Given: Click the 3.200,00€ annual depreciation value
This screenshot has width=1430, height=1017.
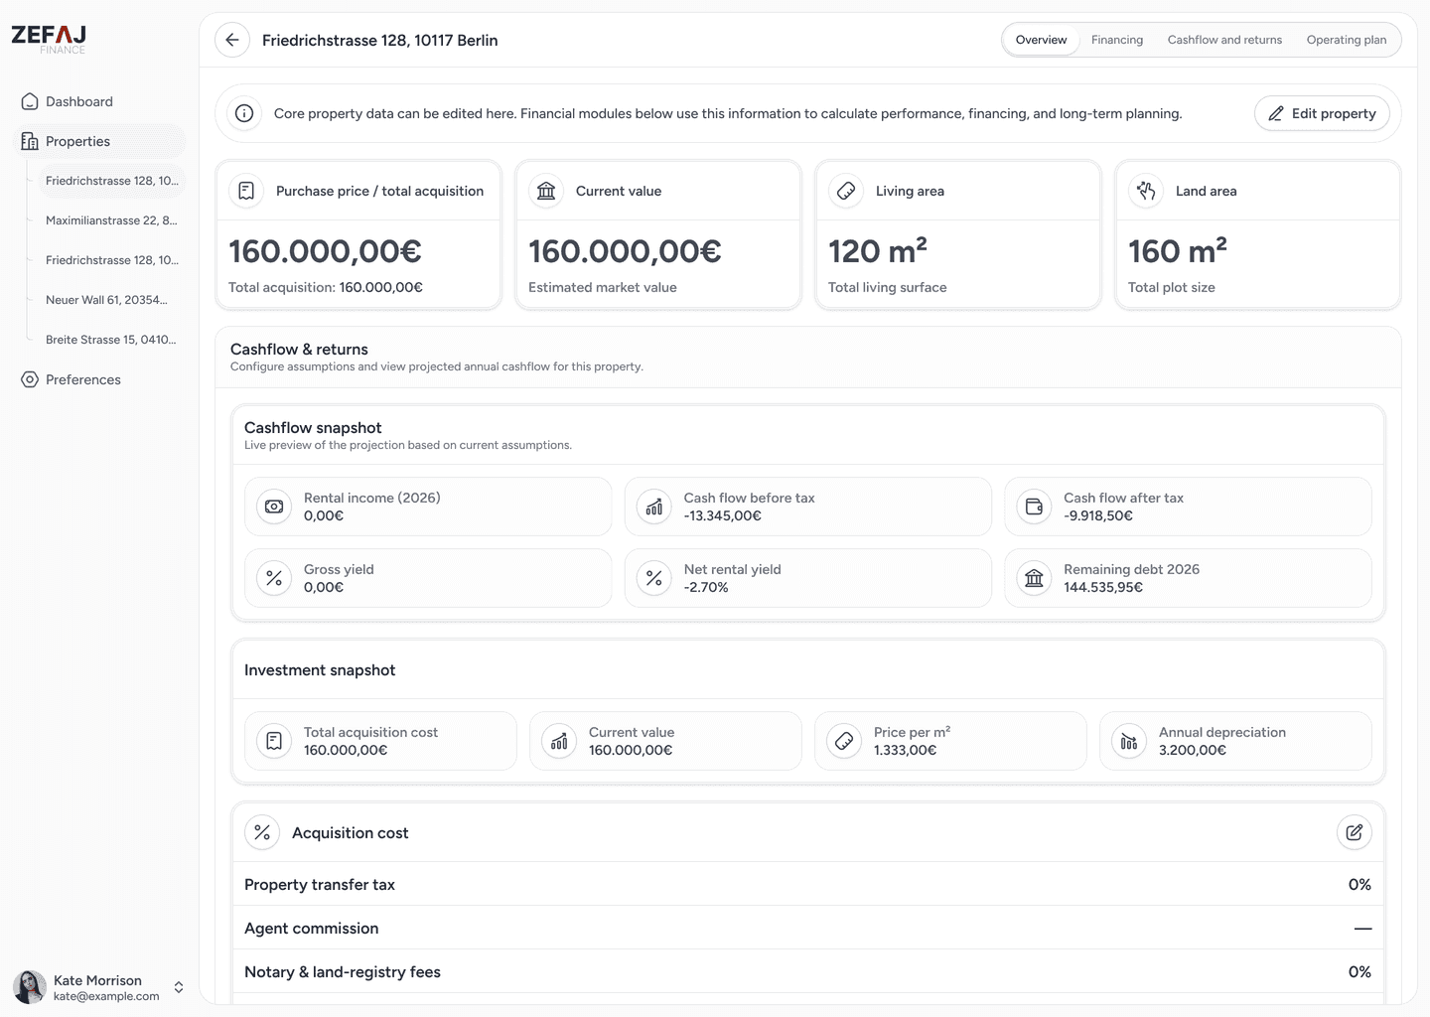Looking at the screenshot, I should [x=1192, y=750].
